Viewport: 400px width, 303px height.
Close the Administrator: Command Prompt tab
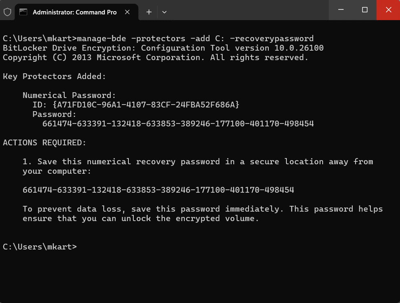click(128, 12)
